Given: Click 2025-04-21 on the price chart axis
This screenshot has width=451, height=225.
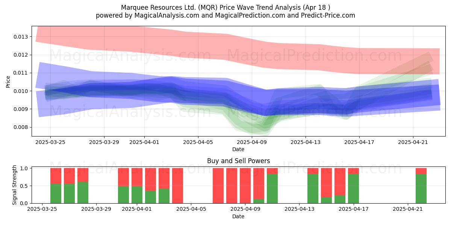Looking at the screenshot, I should coord(413,142).
